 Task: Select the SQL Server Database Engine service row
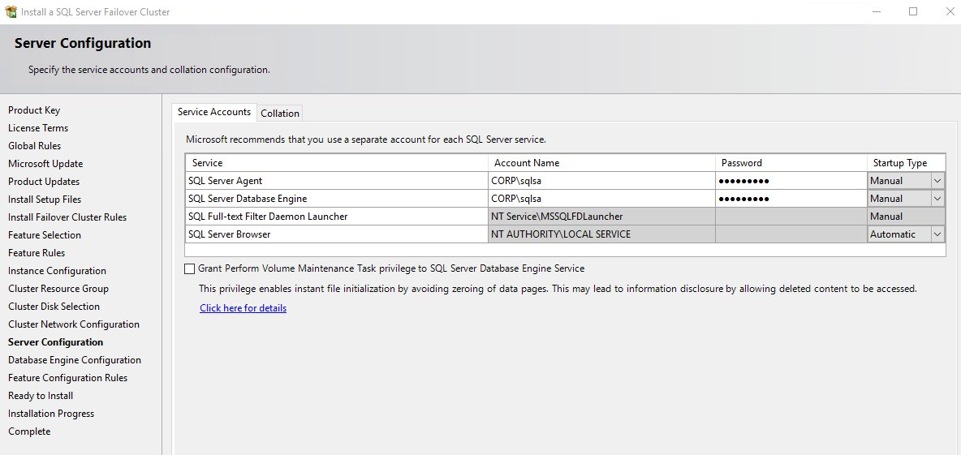[x=337, y=199]
